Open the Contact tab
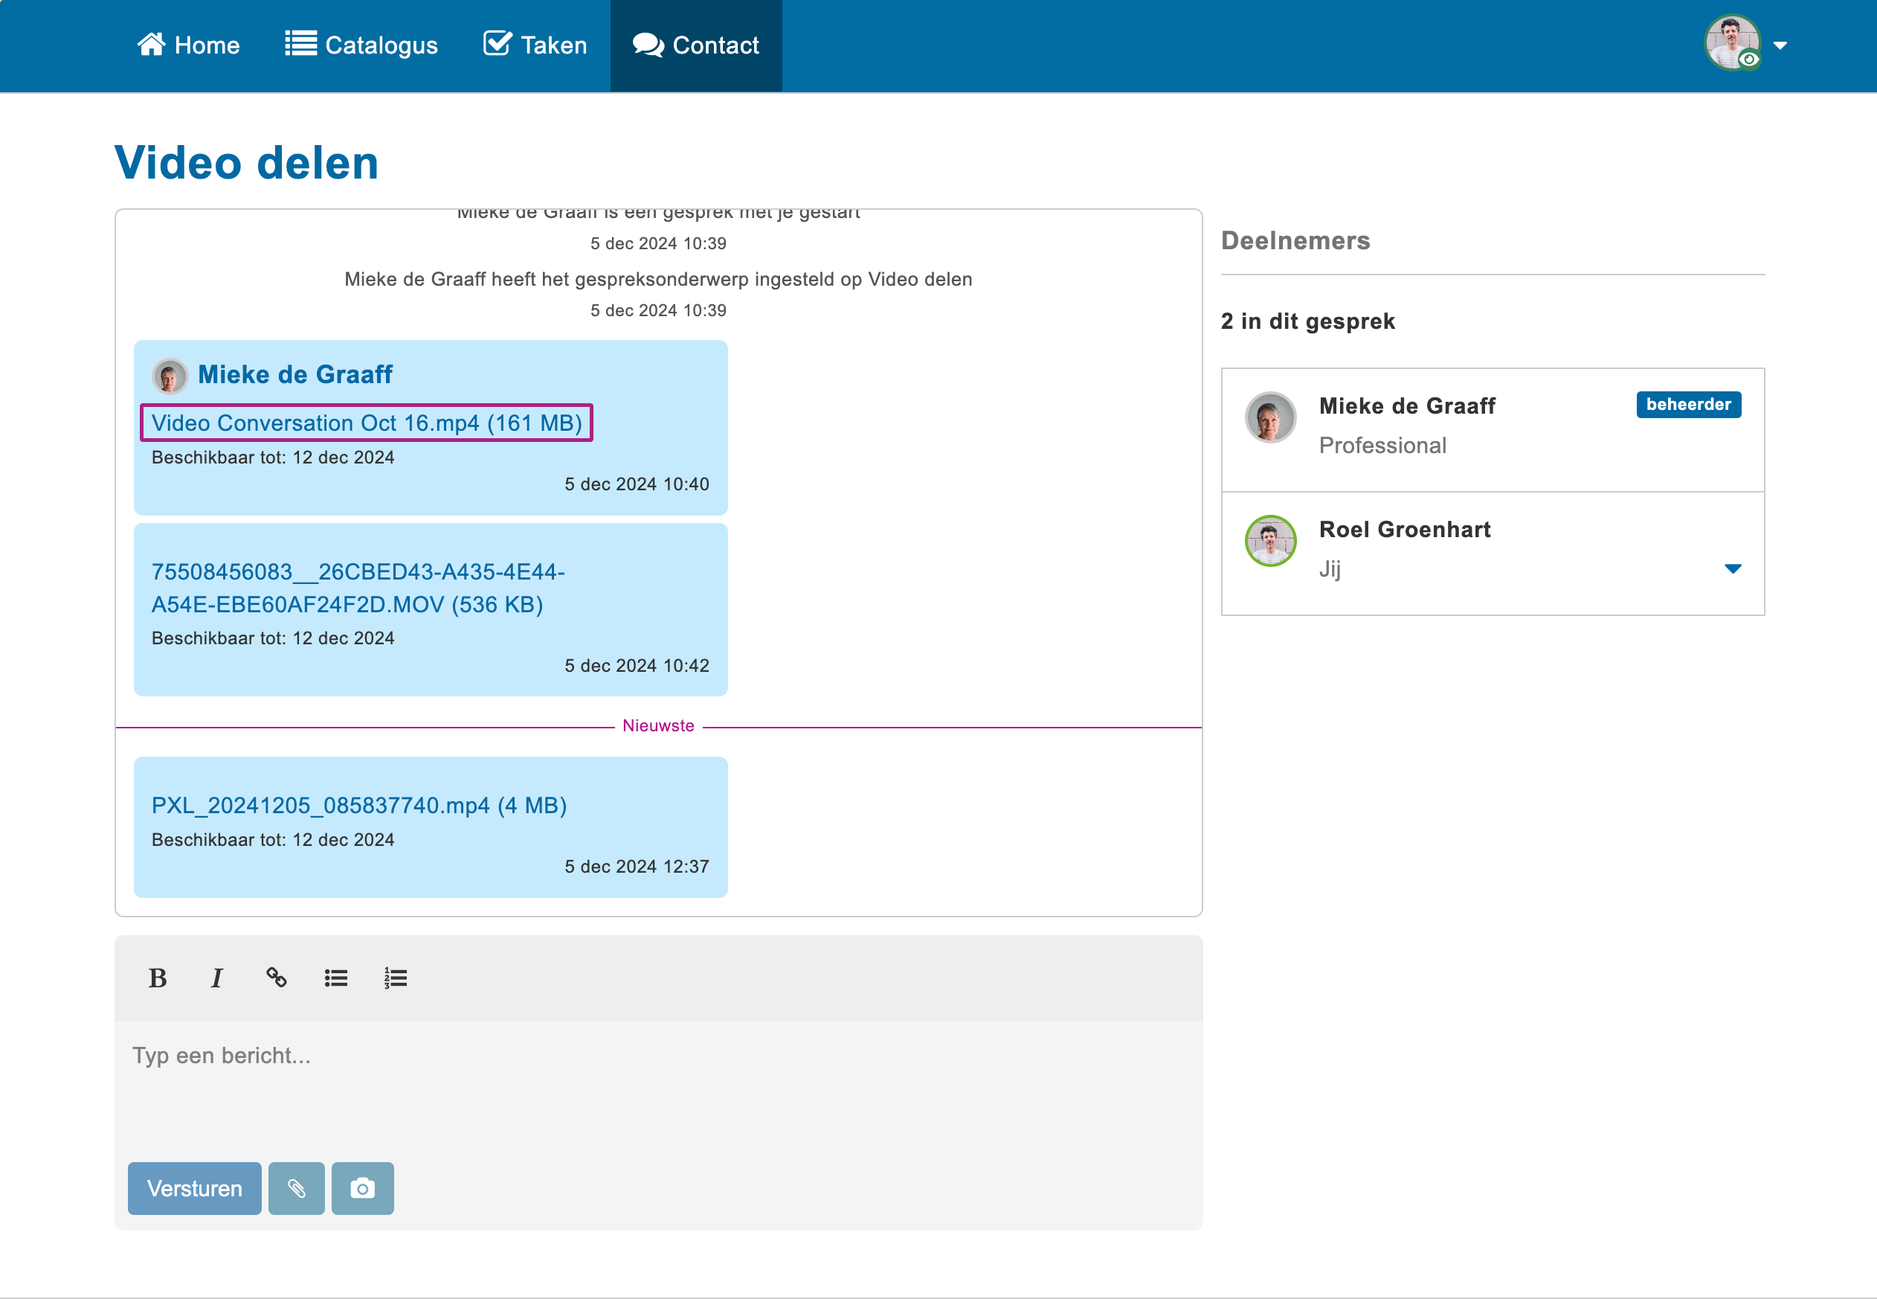 point(695,45)
